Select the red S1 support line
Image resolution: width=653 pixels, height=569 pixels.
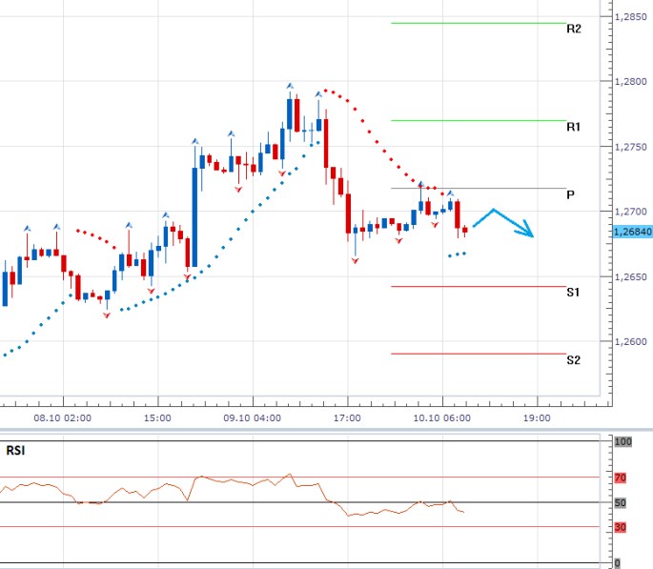477,286
